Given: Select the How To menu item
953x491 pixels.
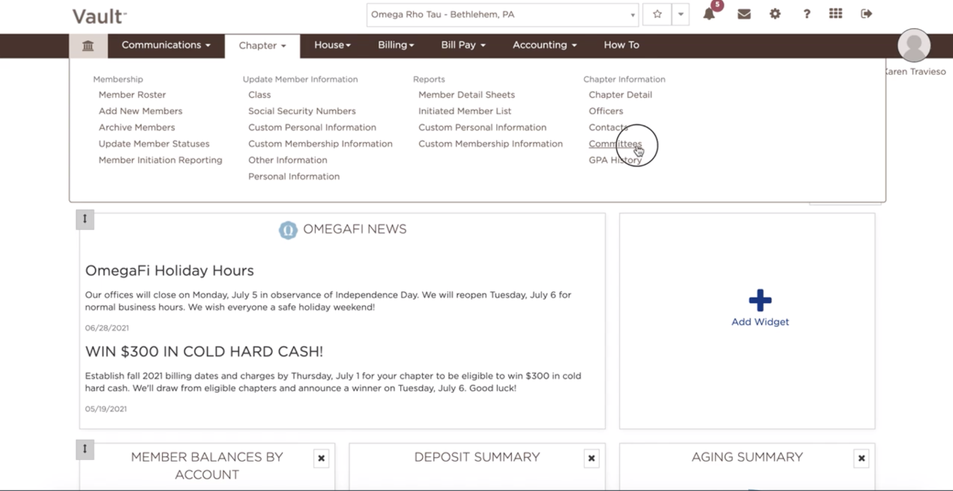Looking at the screenshot, I should click(x=621, y=45).
